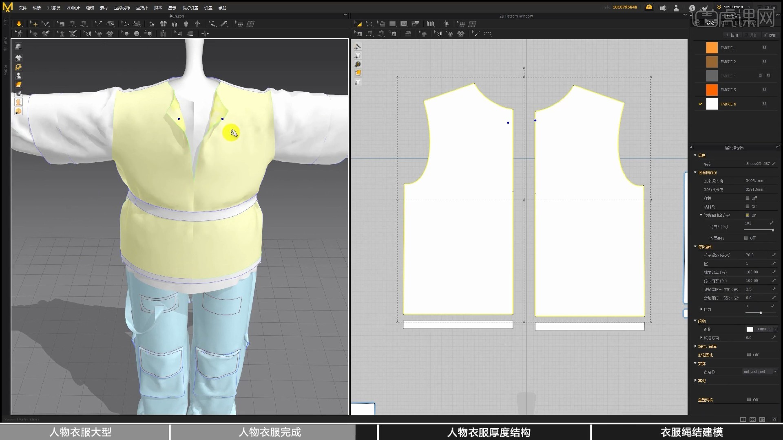This screenshot has height=440, width=783.
Task: Click the garment display icon at top of 3D sidebar
Action: [x=18, y=46]
